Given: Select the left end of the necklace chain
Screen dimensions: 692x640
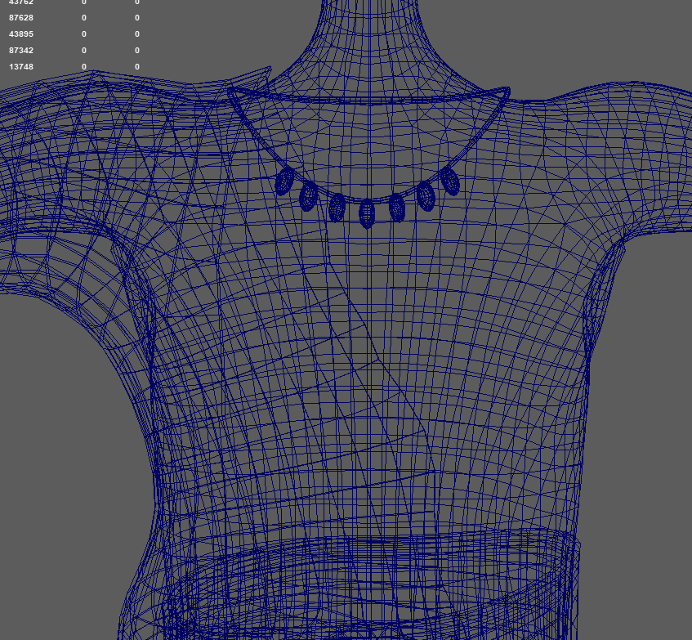Looking at the screenshot, I should pyautogui.click(x=233, y=94).
